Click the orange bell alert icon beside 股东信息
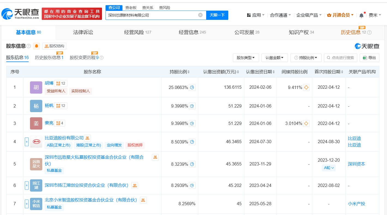Viewport: 387px width, 215px height. pos(37,46)
